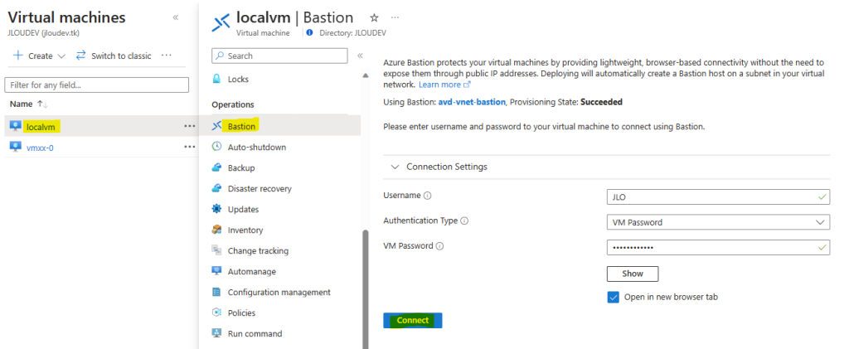Open the ellipsis menu for the vmxx-0 row
Viewport: 849px width, 349px height.
tap(189, 147)
